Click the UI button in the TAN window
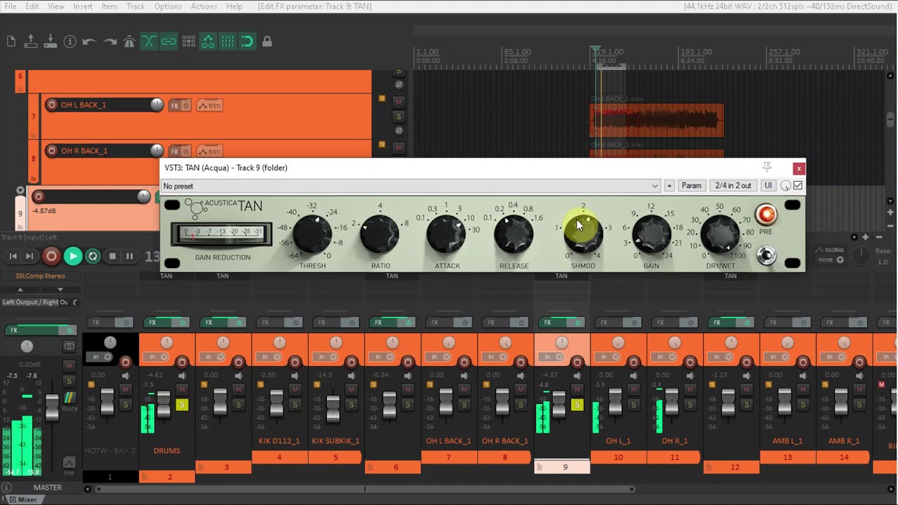 coord(768,186)
